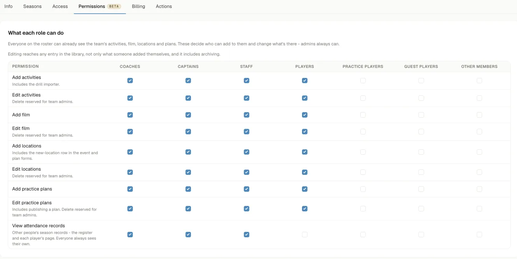The width and height of the screenshot is (517, 259).
Task: Uncheck Add film for Players
Action: [x=305, y=115]
